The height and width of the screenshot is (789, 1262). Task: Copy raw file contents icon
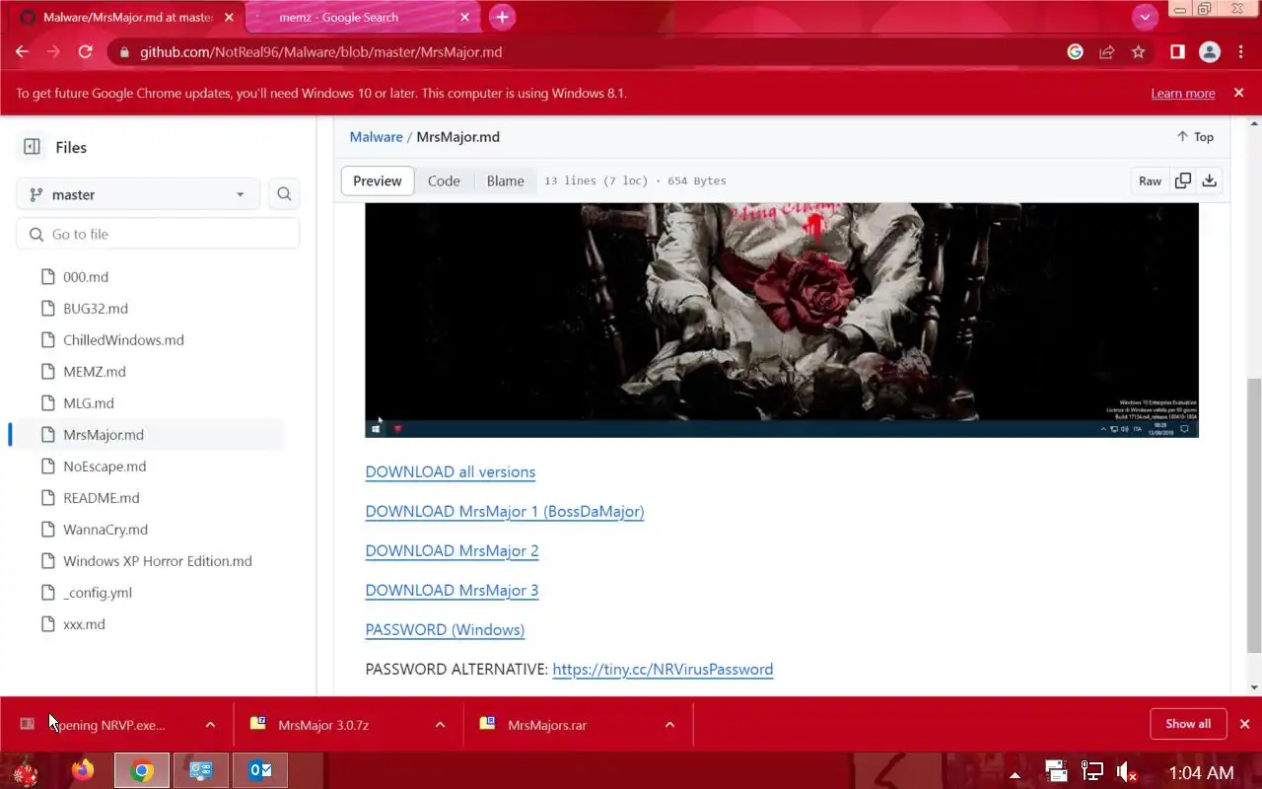pos(1183,180)
